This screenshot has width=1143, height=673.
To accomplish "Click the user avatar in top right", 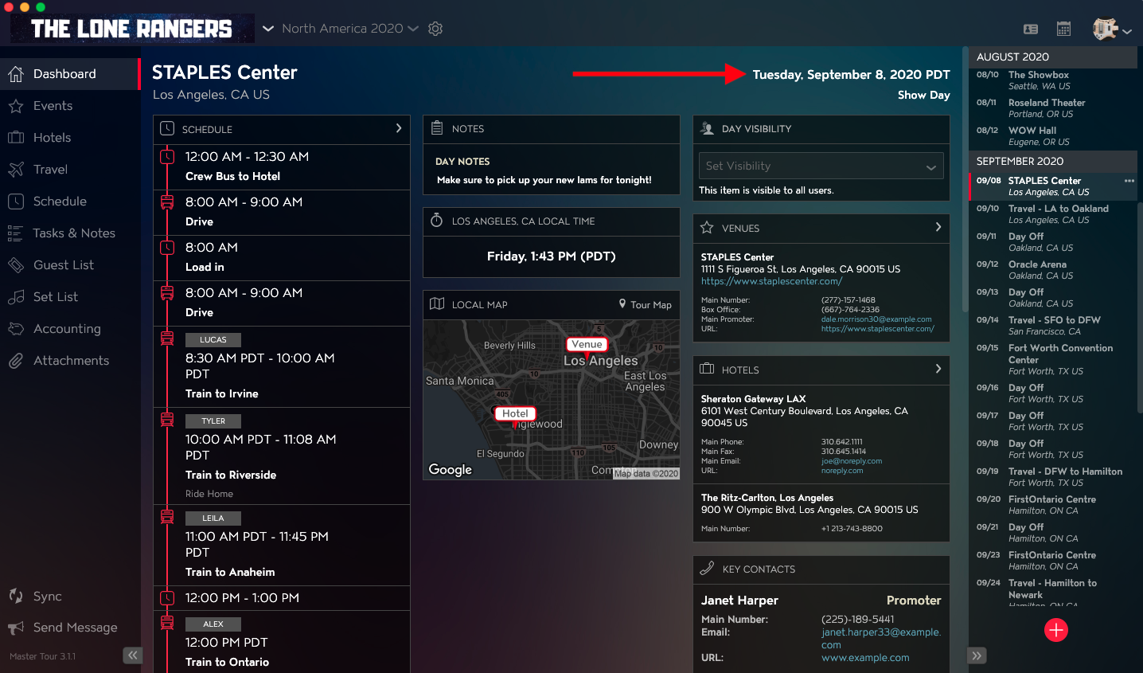I will pos(1106,29).
